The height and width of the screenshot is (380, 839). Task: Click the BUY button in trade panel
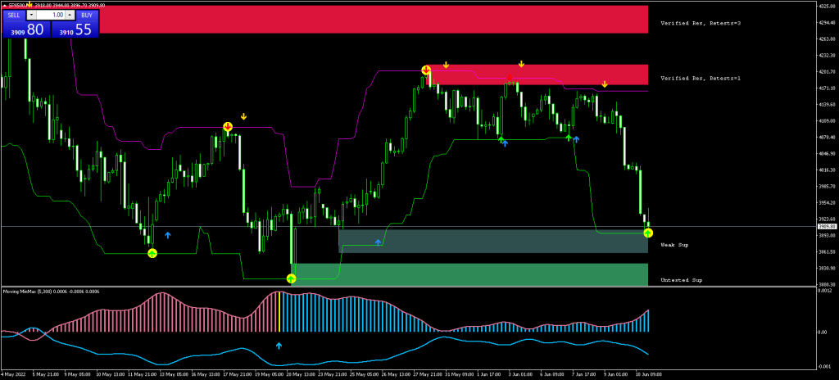(87, 15)
